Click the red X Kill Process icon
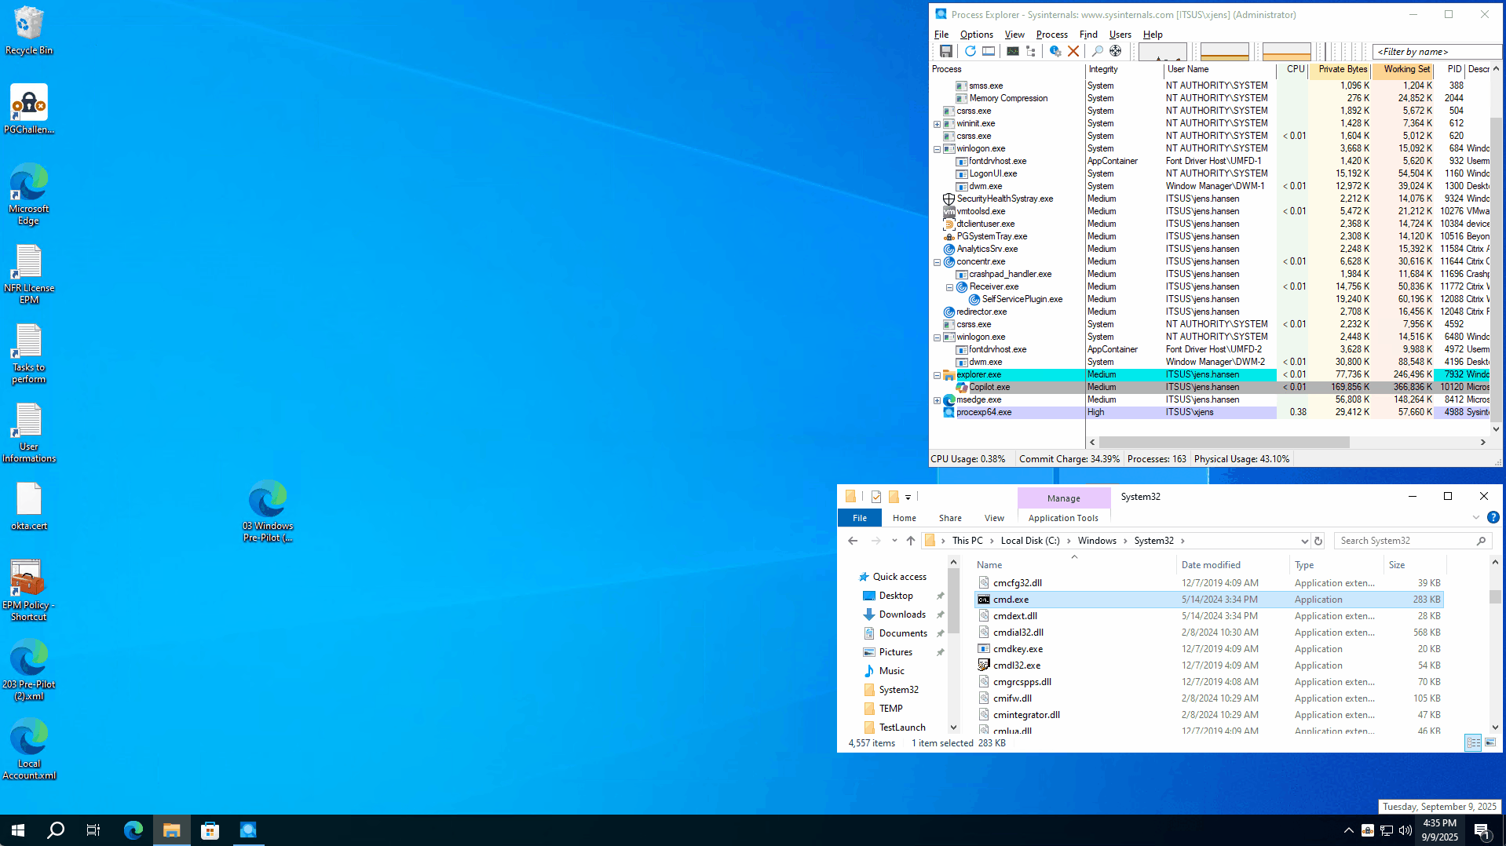1506x846 pixels. (1073, 51)
